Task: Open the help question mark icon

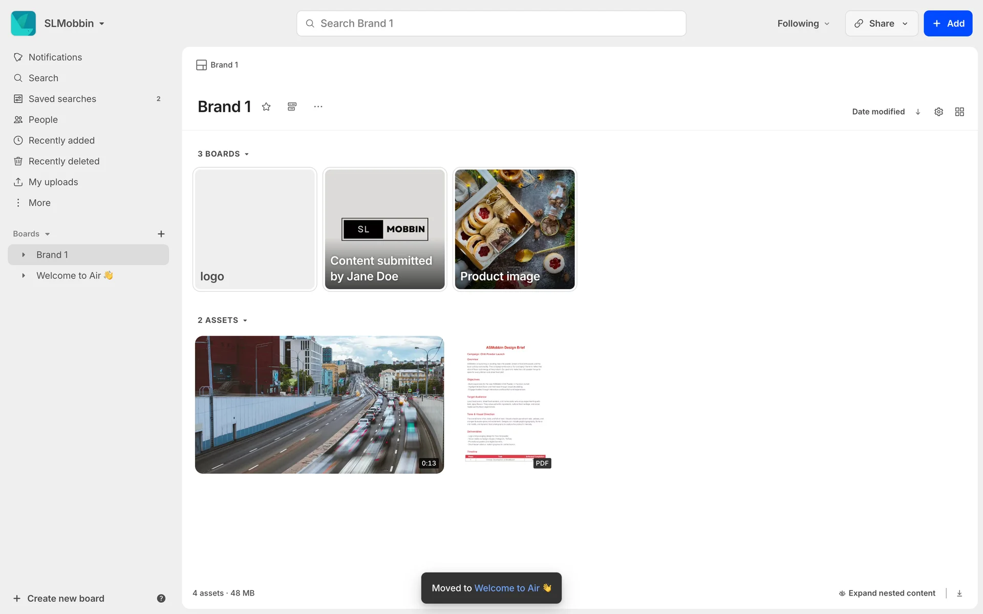Action: (x=161, y=598)
